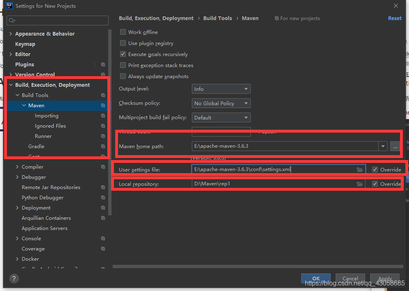
Task: Click the project-level icon beside Coverage
Action: 103,248
